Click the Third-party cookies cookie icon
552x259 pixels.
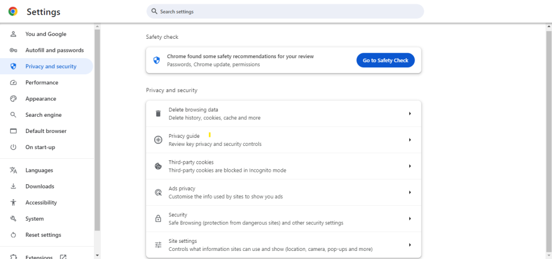[x=158, y=166]
